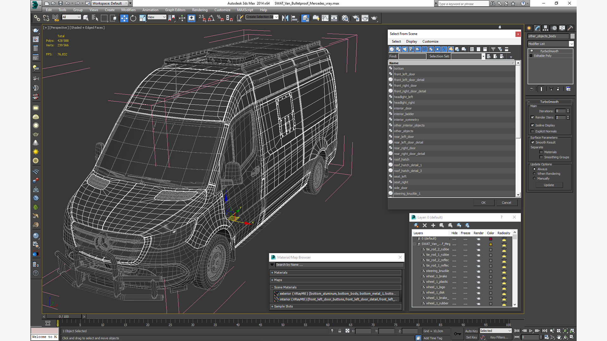Toggle Isoline Display checkbox
607x341 pixels.
click(x=532, y=125)
